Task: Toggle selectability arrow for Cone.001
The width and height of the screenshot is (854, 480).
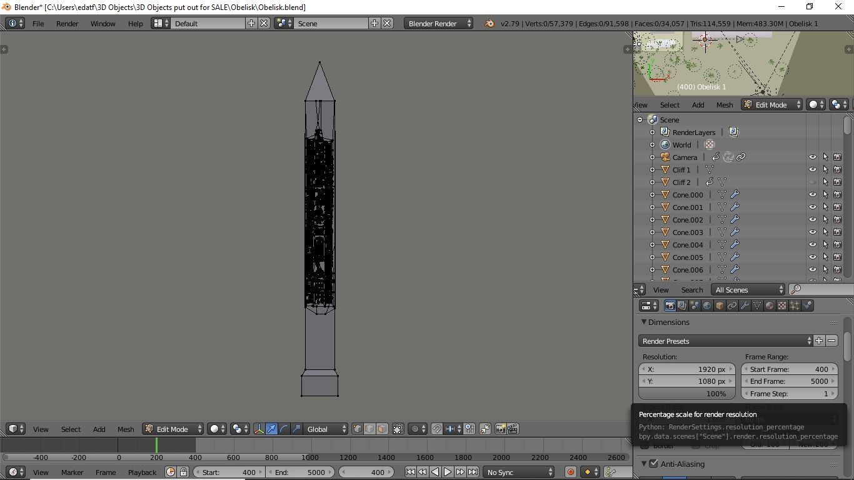Action: tap(825, 207)
